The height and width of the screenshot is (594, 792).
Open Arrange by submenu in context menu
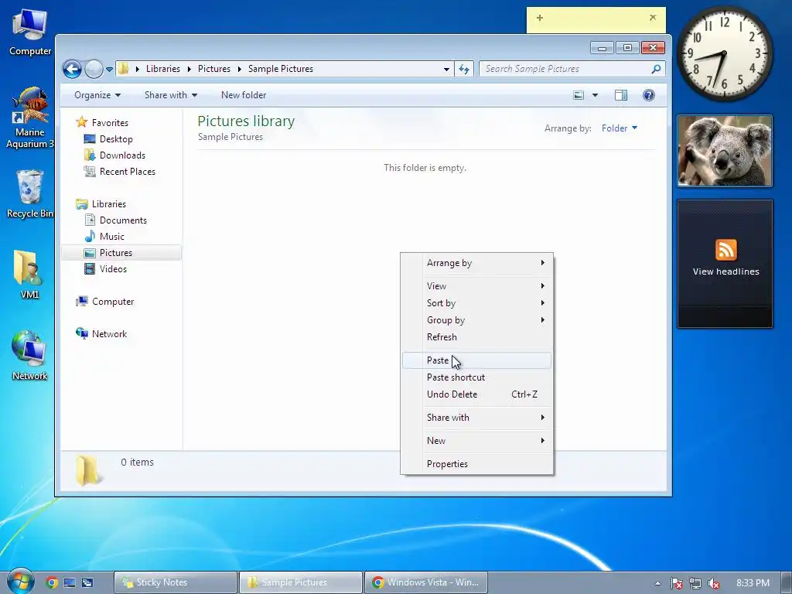coord(476,263)
